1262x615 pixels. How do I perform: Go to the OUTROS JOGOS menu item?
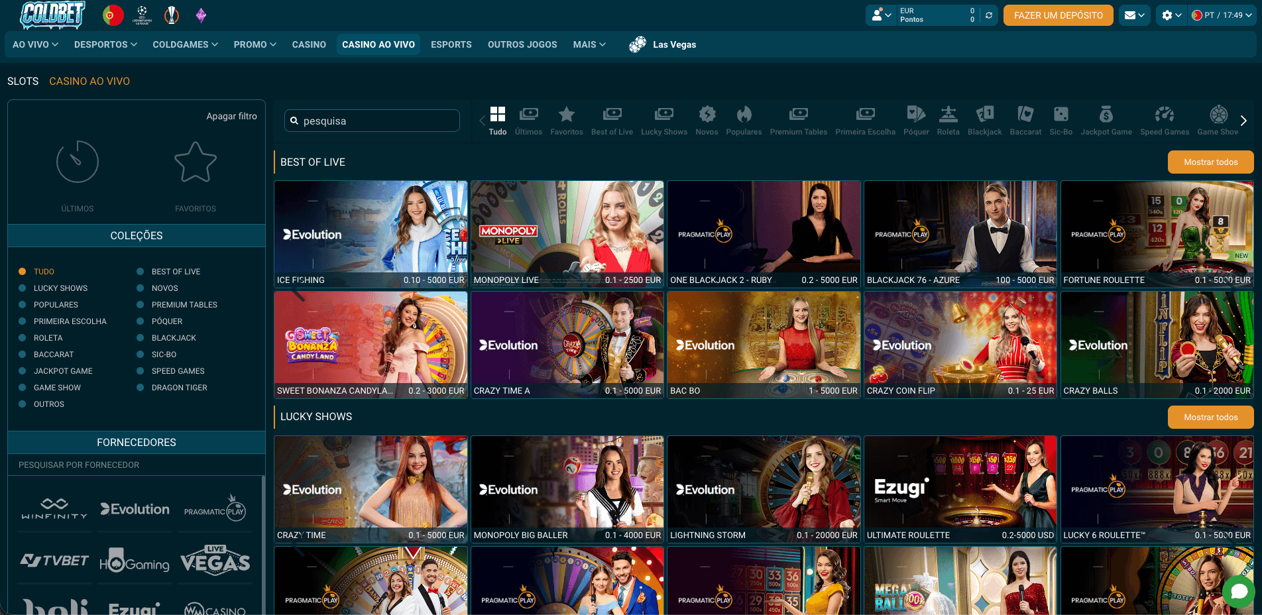[522, 44]
